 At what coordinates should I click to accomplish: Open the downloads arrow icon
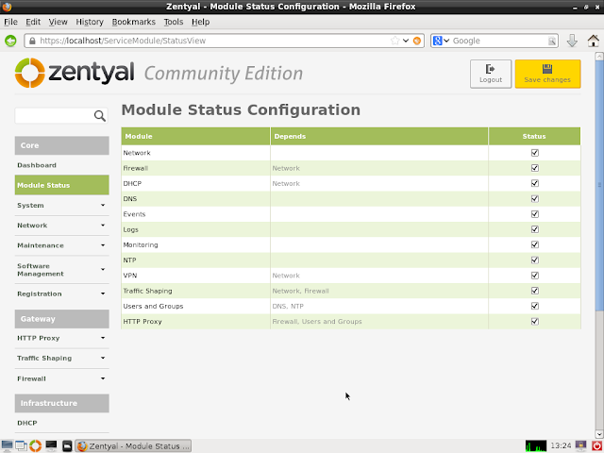point(572,41)
